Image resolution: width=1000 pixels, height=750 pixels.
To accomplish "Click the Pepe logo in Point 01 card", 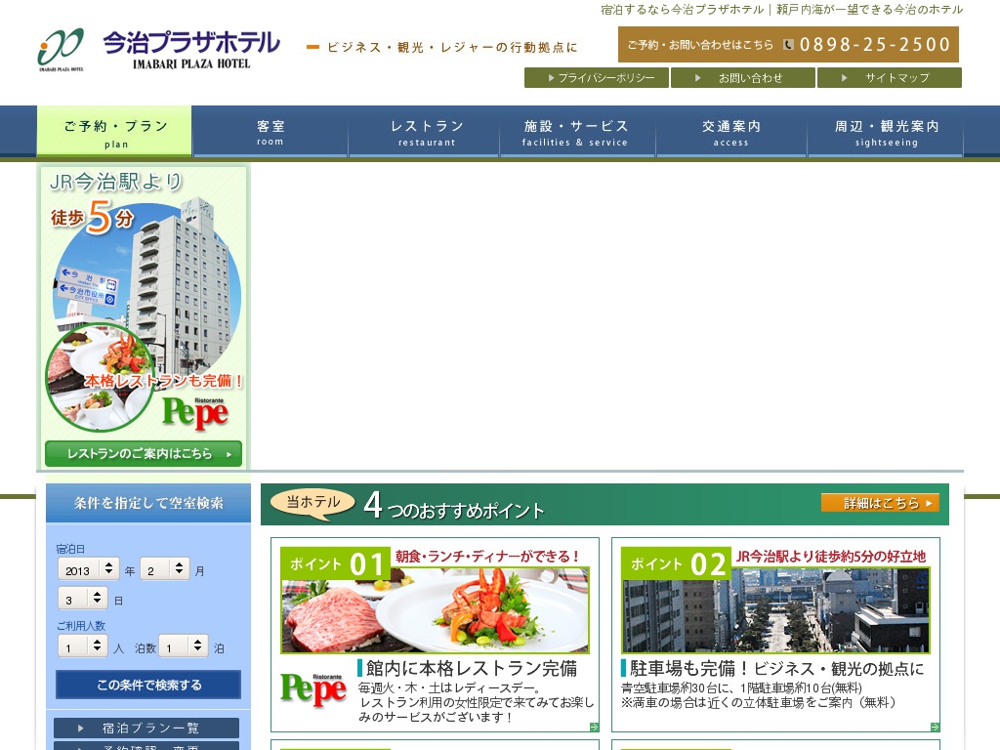I will pos(313,689).
